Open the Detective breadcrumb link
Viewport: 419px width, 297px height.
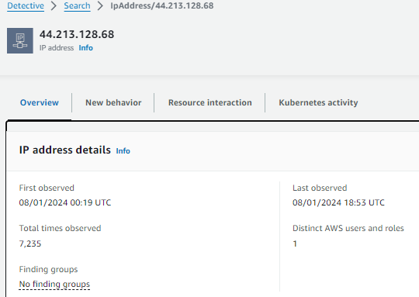[x=26, y=5]
